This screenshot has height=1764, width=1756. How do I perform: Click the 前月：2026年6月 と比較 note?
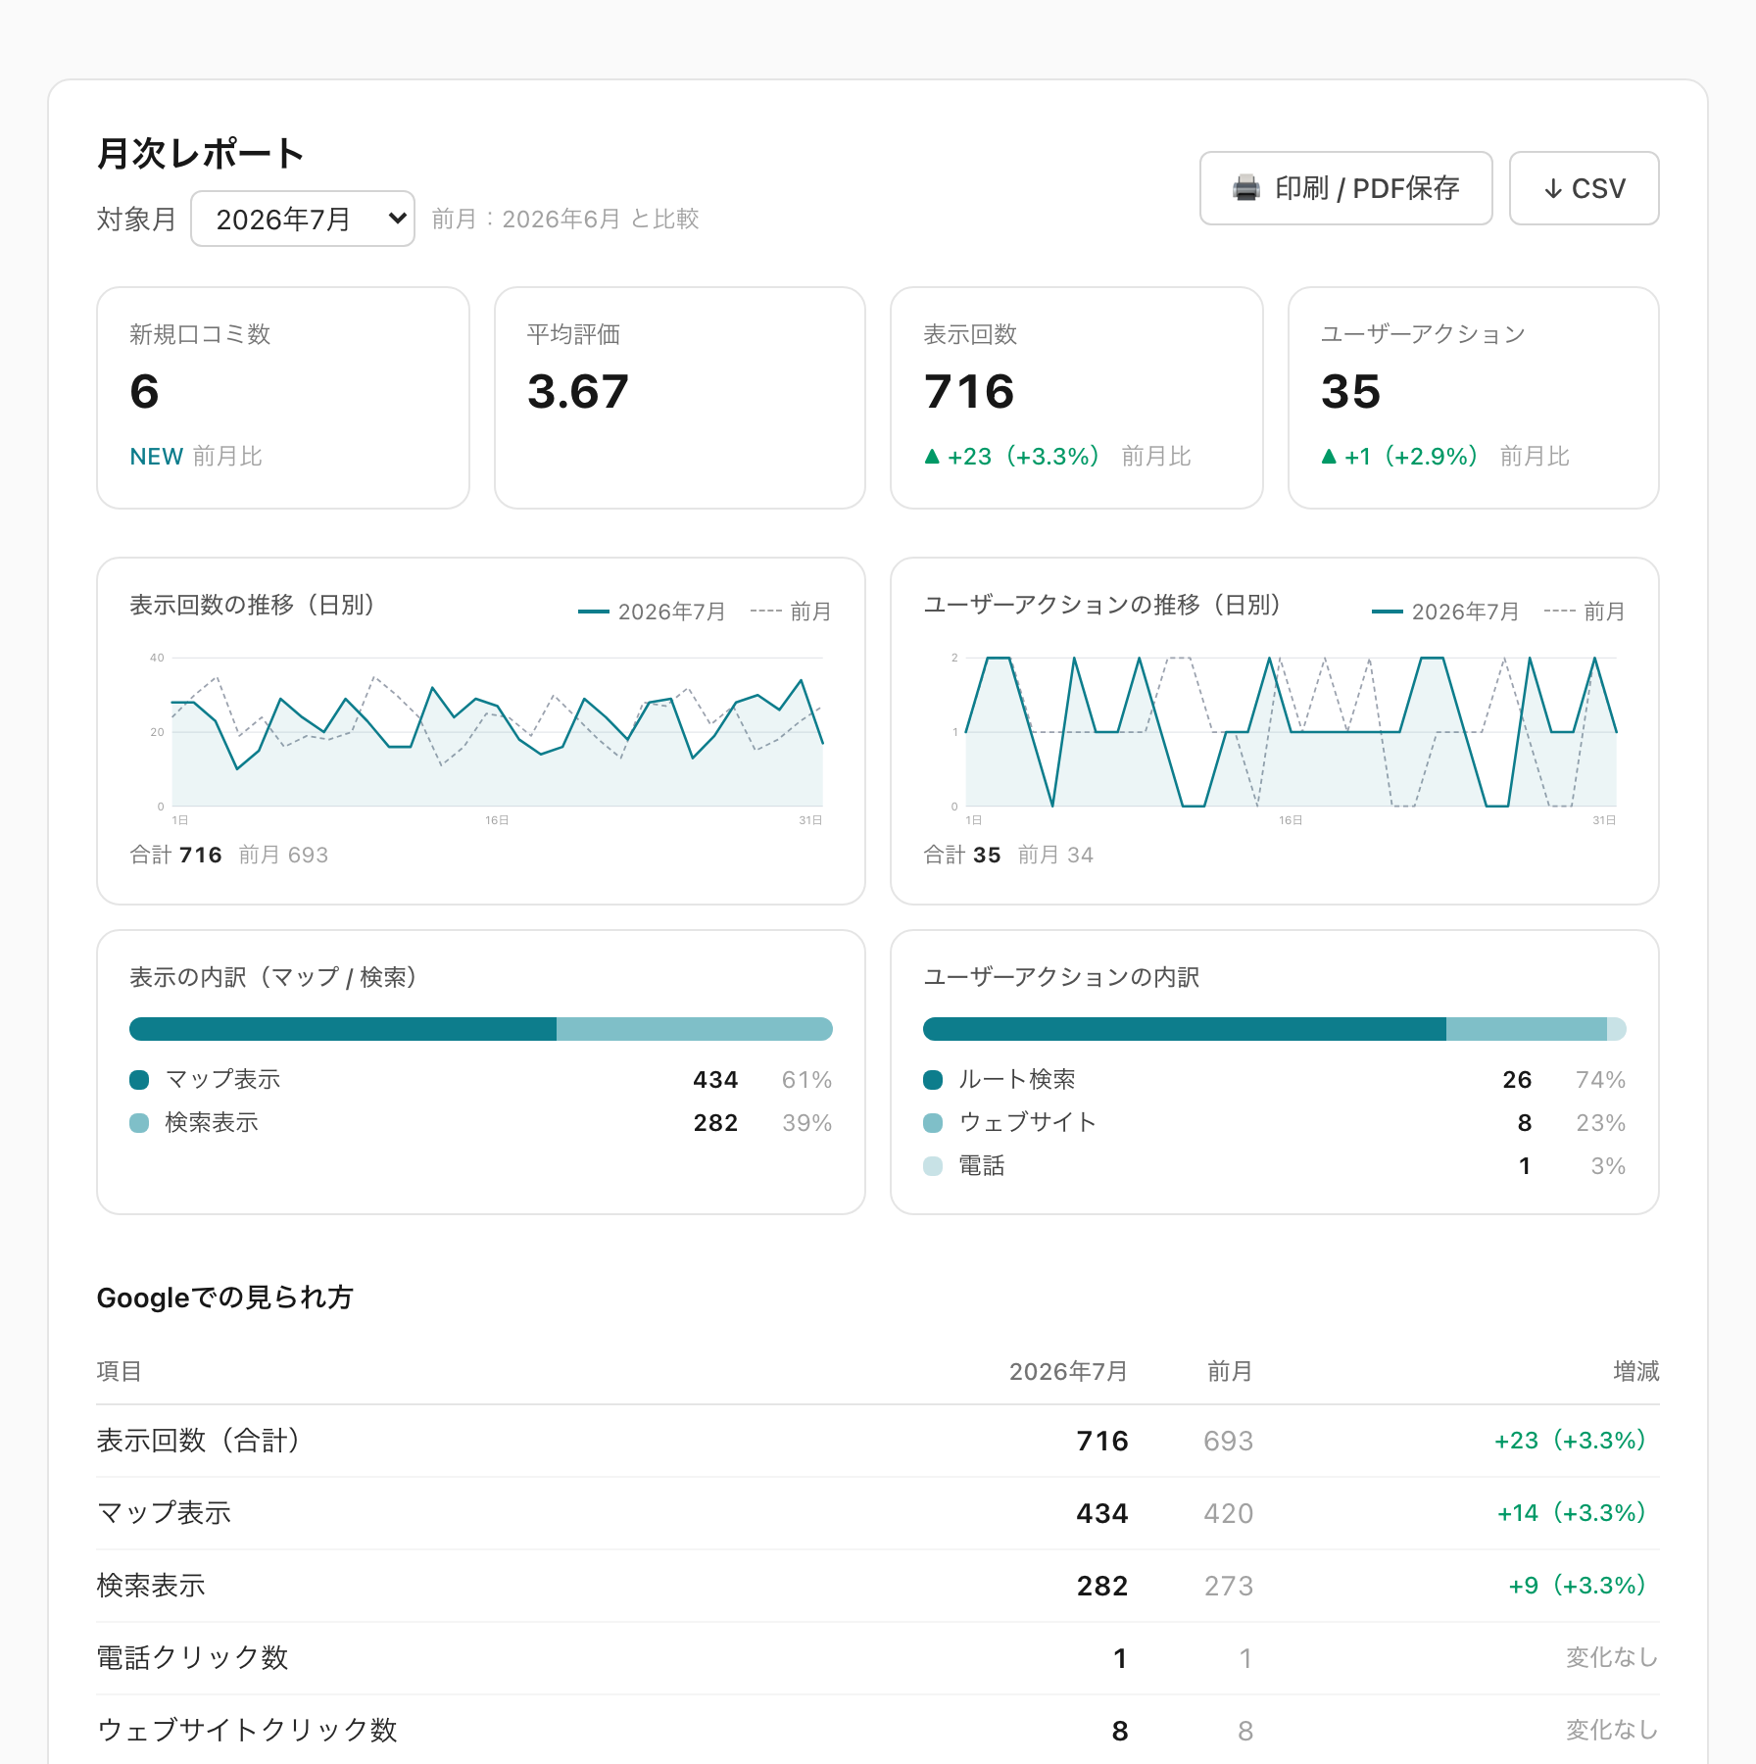tap(565, 219)
